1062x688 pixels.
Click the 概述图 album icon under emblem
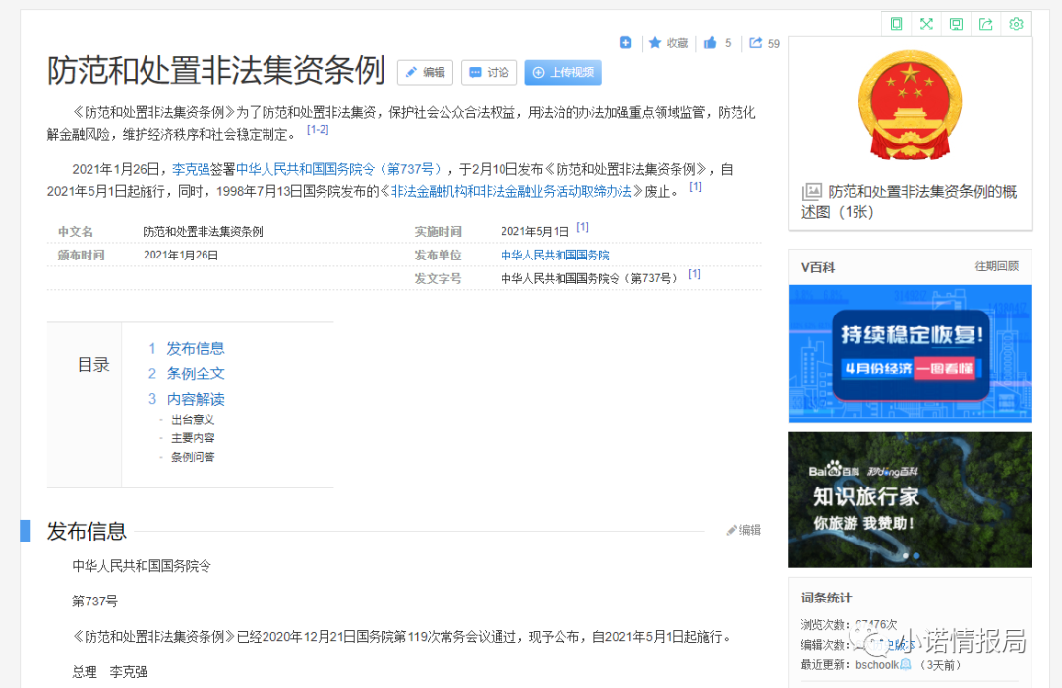tap(811, 192)
